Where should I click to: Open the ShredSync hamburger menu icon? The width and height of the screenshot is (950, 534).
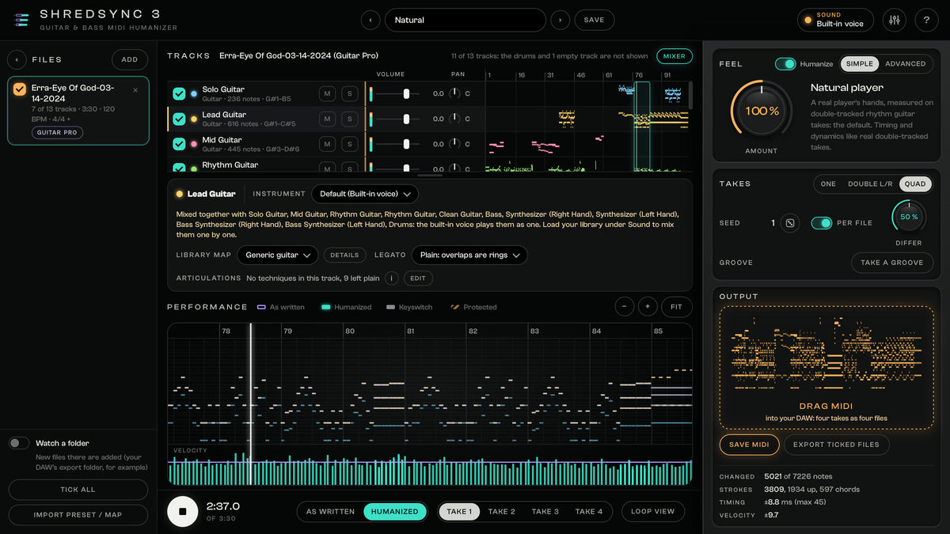coord(21,20)
